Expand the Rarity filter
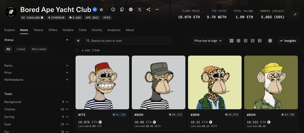The height and width of the screenshot is (133, 304). 37,65
